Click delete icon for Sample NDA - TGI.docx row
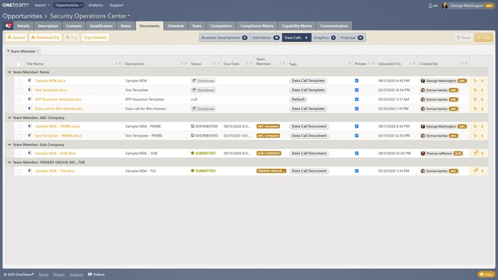Image resolution: width=498 pixels, height=280 pixels. 482,171
